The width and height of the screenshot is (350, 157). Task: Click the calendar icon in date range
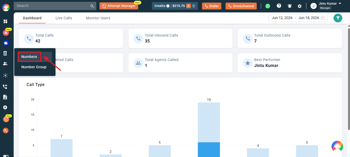click(323, 18)
